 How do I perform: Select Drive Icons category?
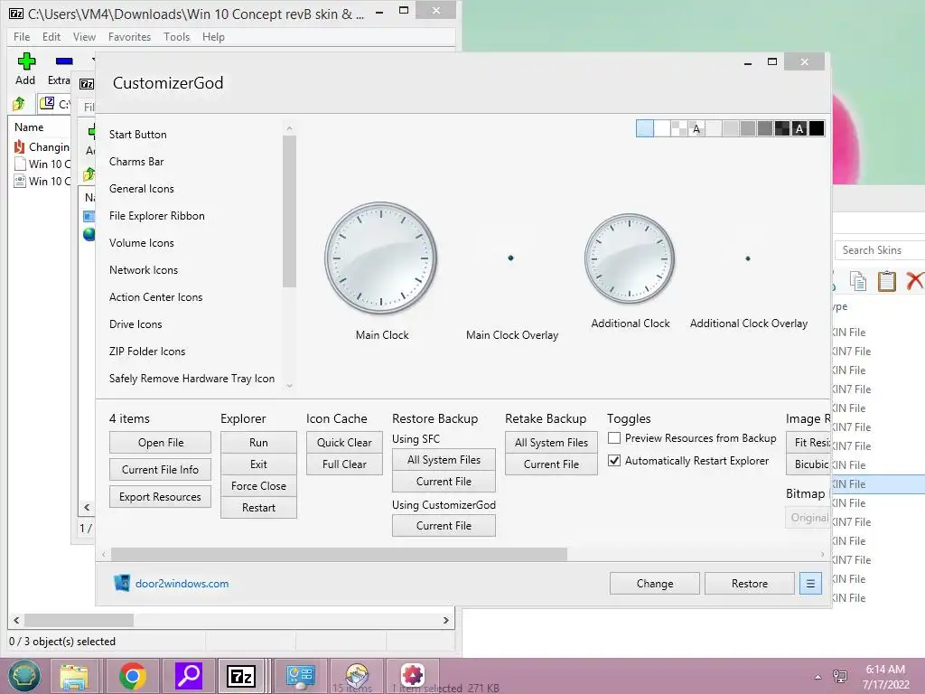(x=135, y=324)
